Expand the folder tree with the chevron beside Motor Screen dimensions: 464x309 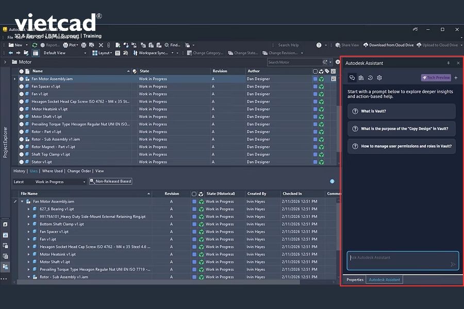(5, 62)
